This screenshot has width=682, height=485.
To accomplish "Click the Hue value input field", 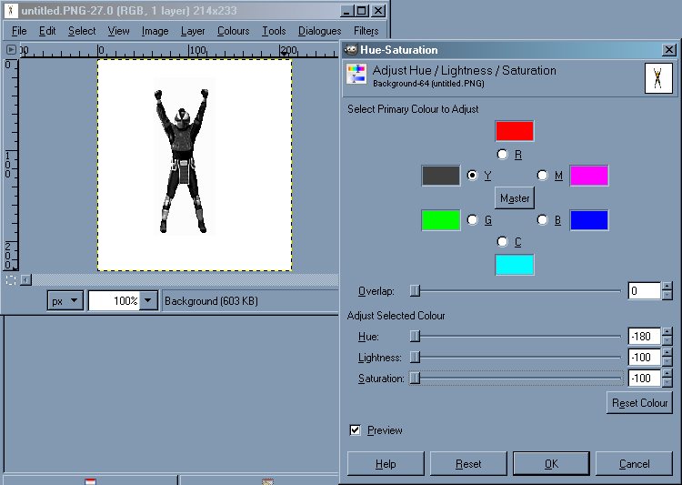I will click(643, 337).
